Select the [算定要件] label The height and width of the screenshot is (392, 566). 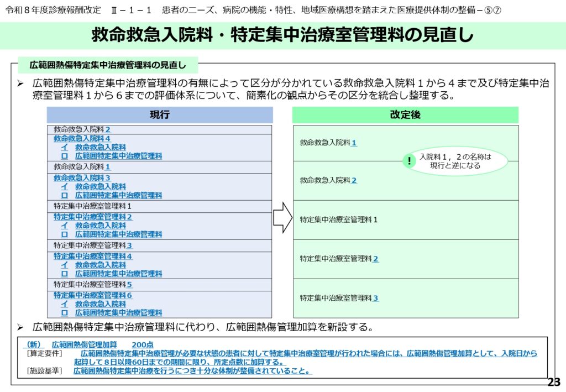(44, 353)
